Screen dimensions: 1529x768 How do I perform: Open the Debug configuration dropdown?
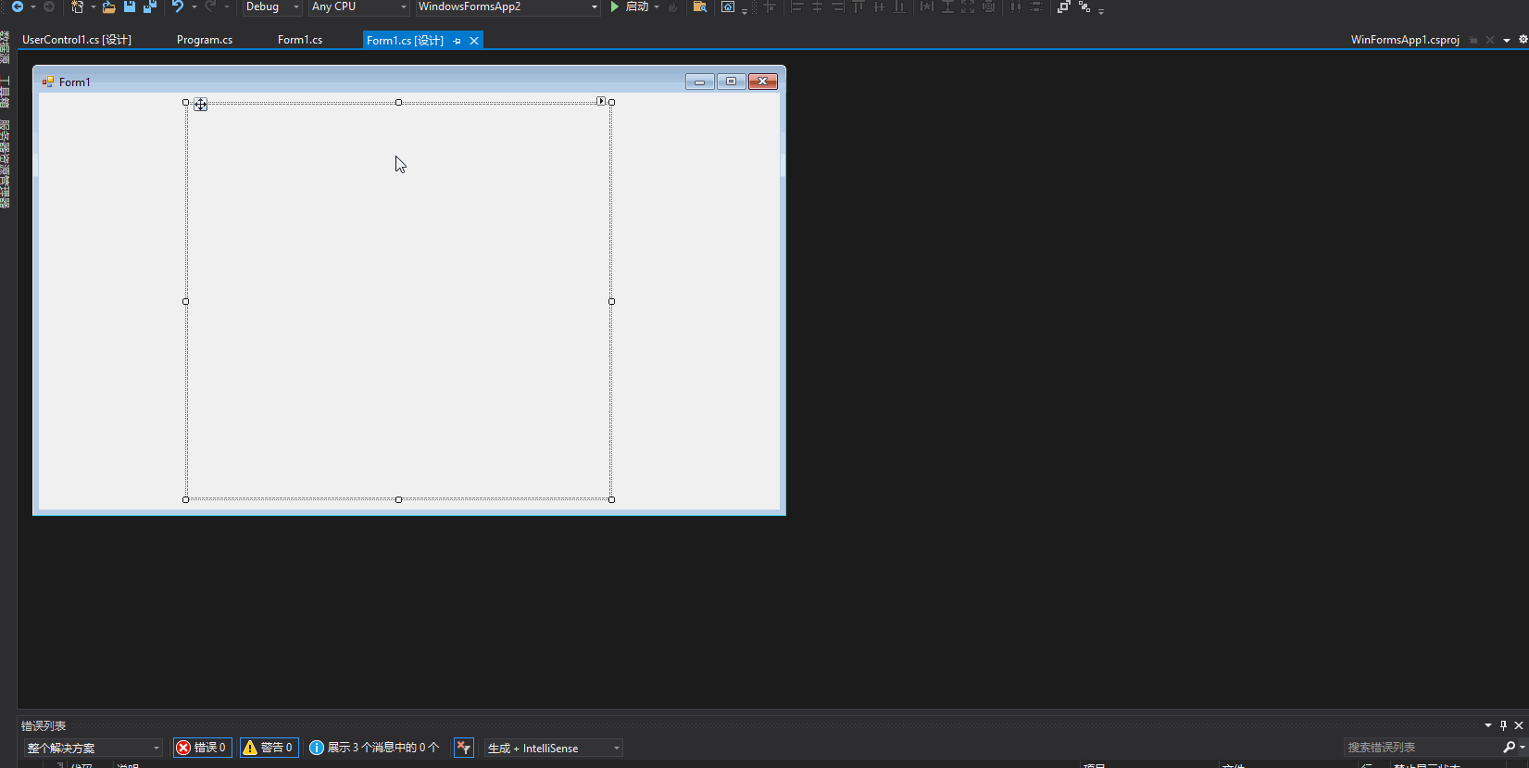click(x=296, y=6)
